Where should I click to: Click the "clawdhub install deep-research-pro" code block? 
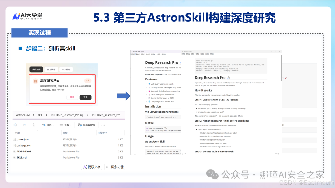click(x=163, y=117)
